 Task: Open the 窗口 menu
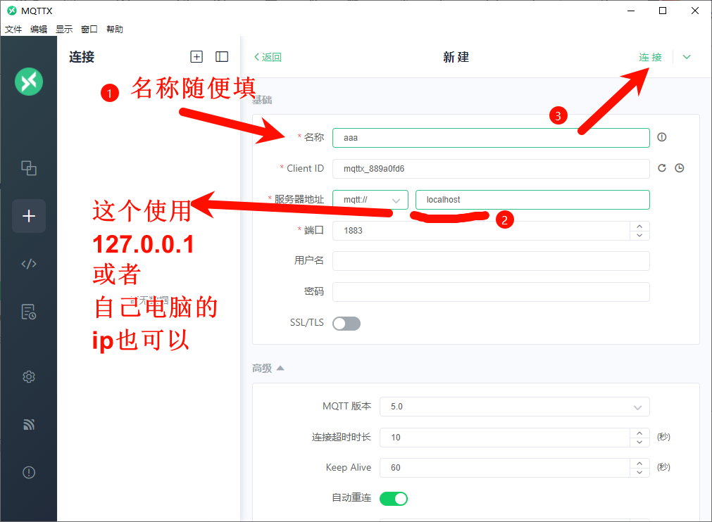pyautogui.click(x=89, y=29)
